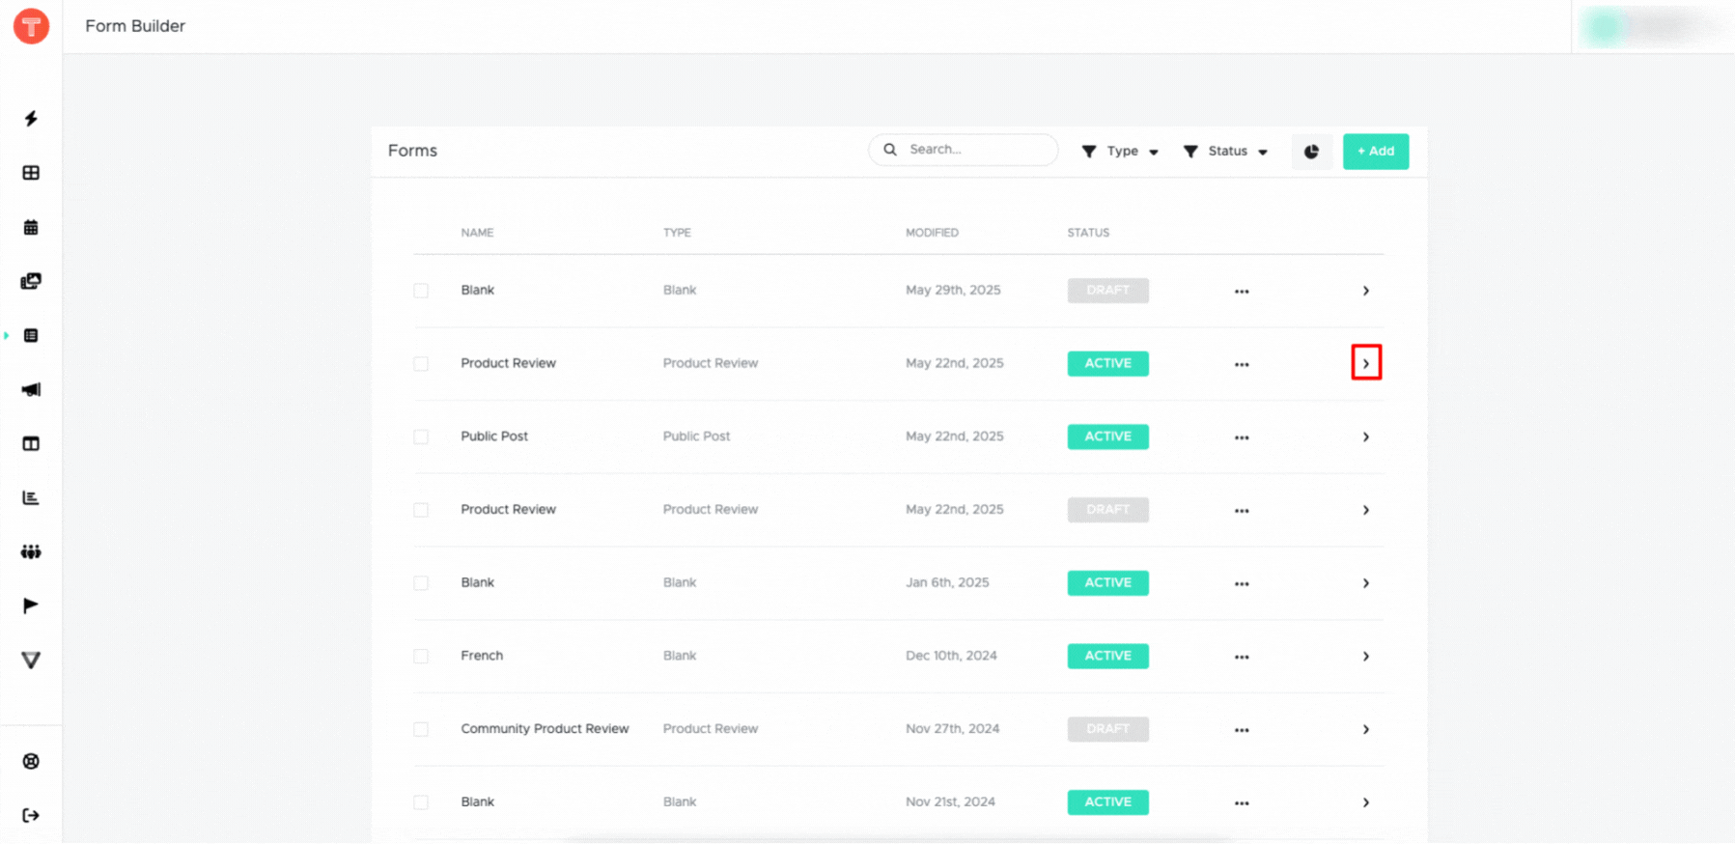Open the inverted triangle sidebar icon

coord(31,661)
